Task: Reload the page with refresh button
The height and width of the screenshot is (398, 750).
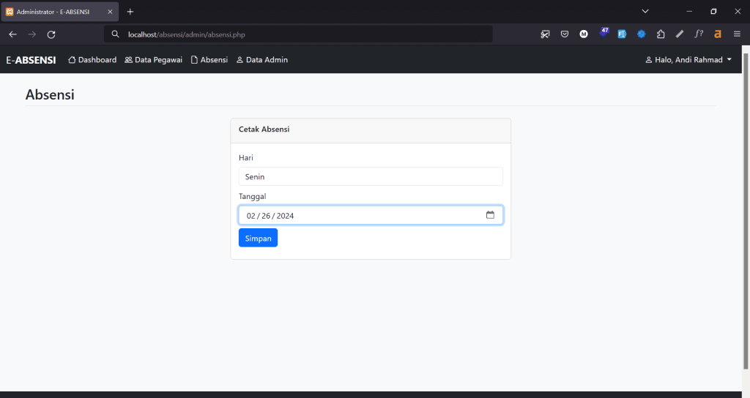Action: point(51,34)
